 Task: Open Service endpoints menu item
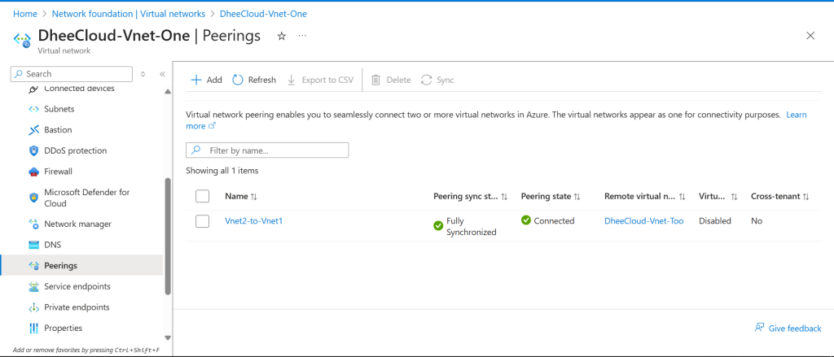point(77,286)
